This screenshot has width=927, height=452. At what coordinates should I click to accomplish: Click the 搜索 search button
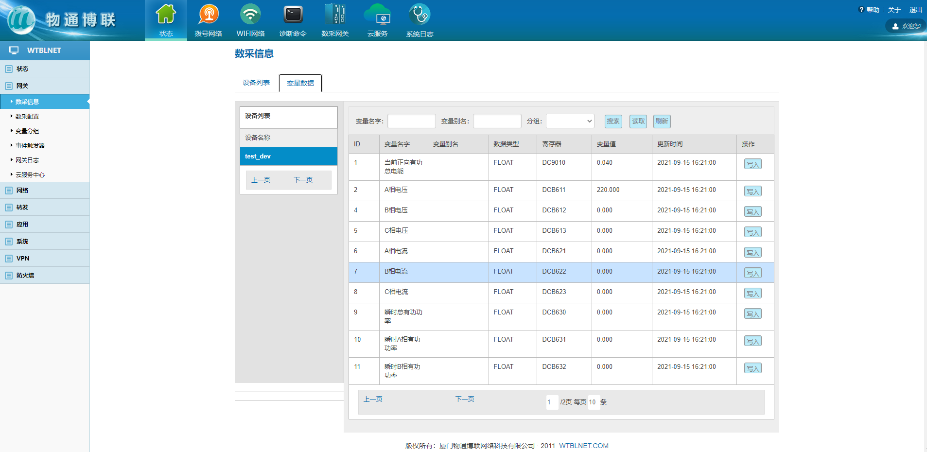(613, 121)
